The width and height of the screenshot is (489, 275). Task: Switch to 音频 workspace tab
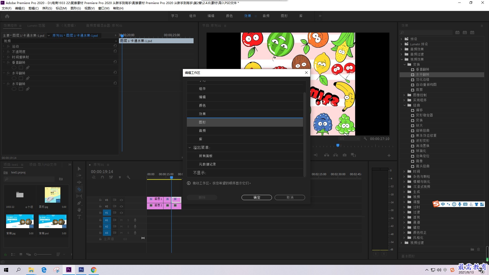point(266,16)
